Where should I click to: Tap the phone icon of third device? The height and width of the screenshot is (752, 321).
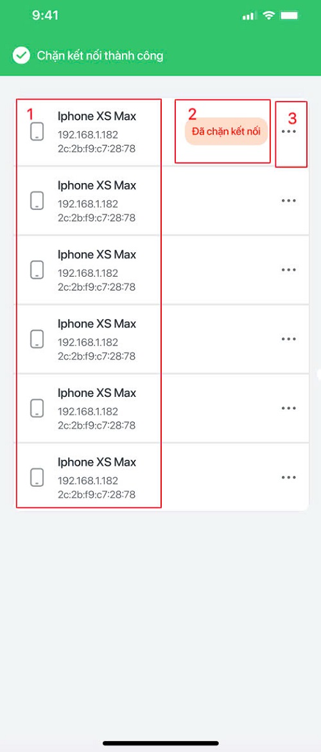37,270
